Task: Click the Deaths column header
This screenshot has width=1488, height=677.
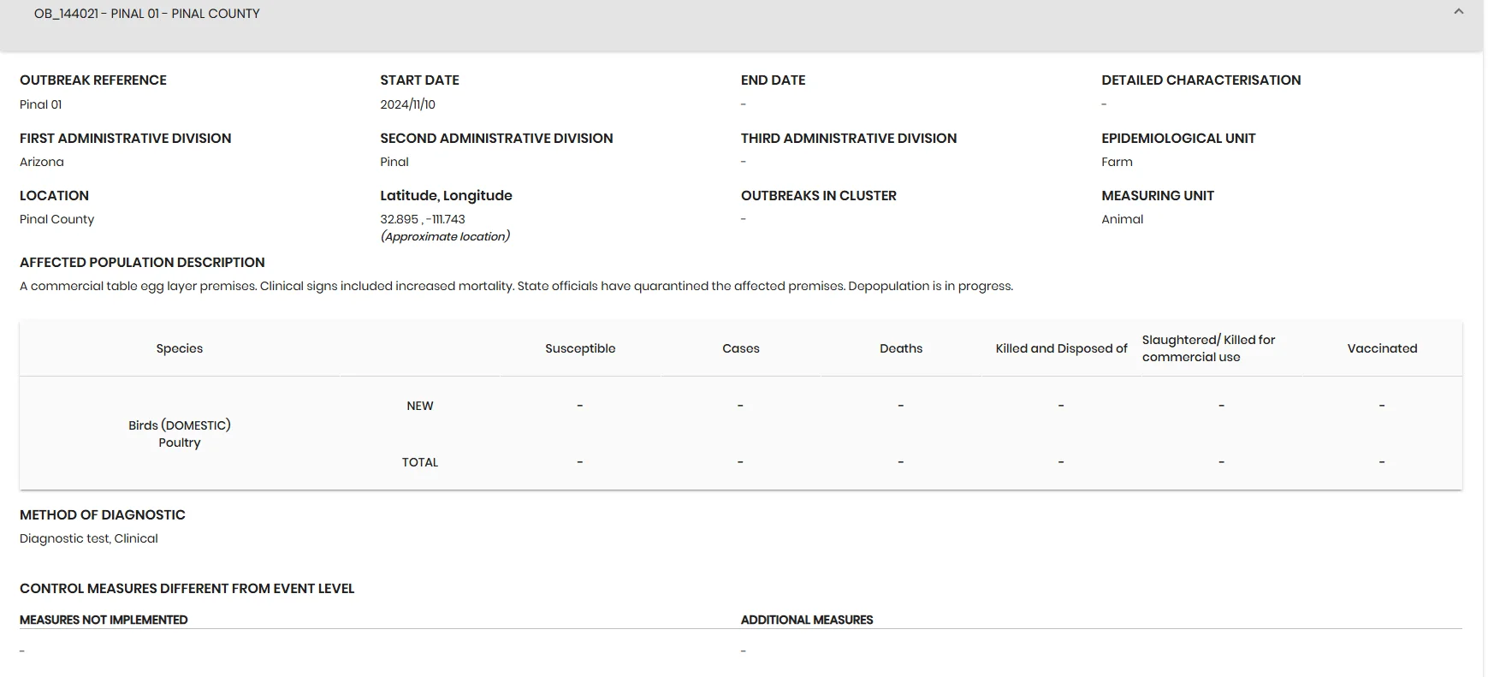Action: 901,348
